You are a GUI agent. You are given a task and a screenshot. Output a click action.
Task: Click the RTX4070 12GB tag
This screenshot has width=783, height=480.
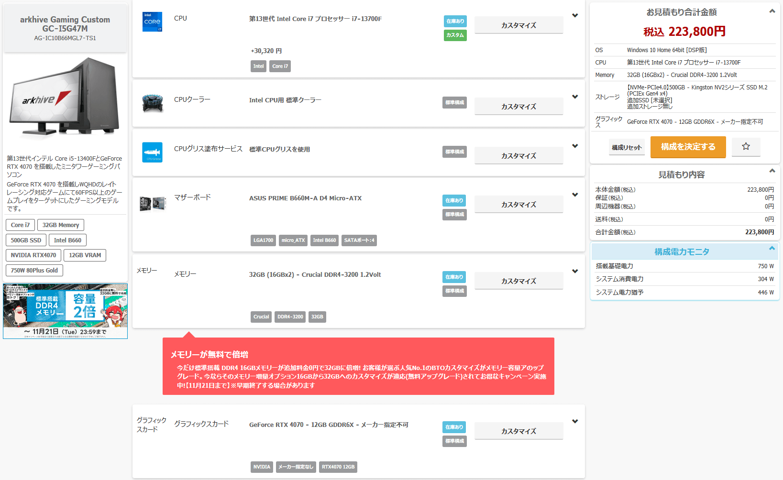[x=338, y=467]
